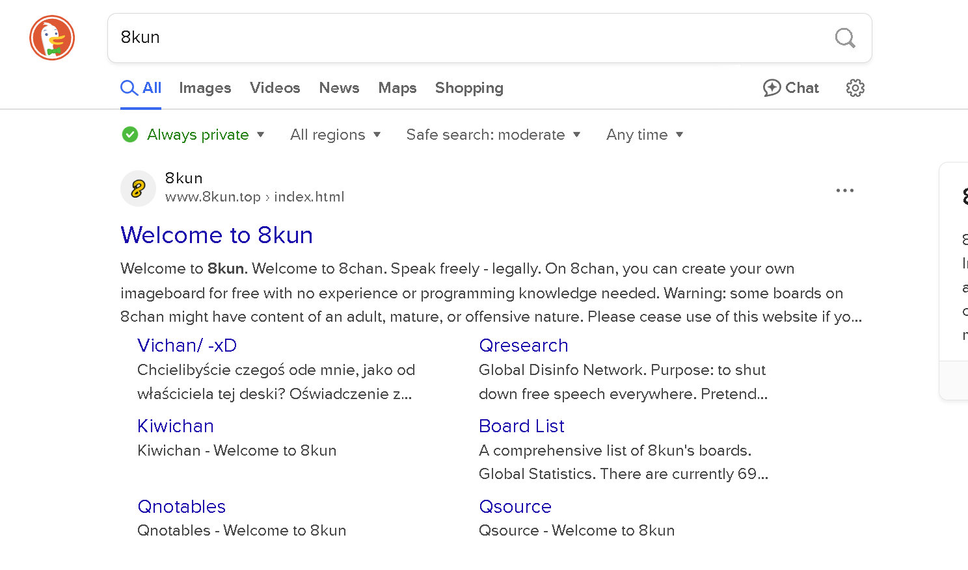Viewport: 968px width, 570px height.
Task: Open the Vichan/ -xD sitelink
Action: 187,346
